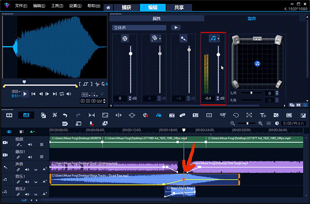310x204 pixels.
Task: Toggle repeat playback in preview controls
Action: coord(62,94)
